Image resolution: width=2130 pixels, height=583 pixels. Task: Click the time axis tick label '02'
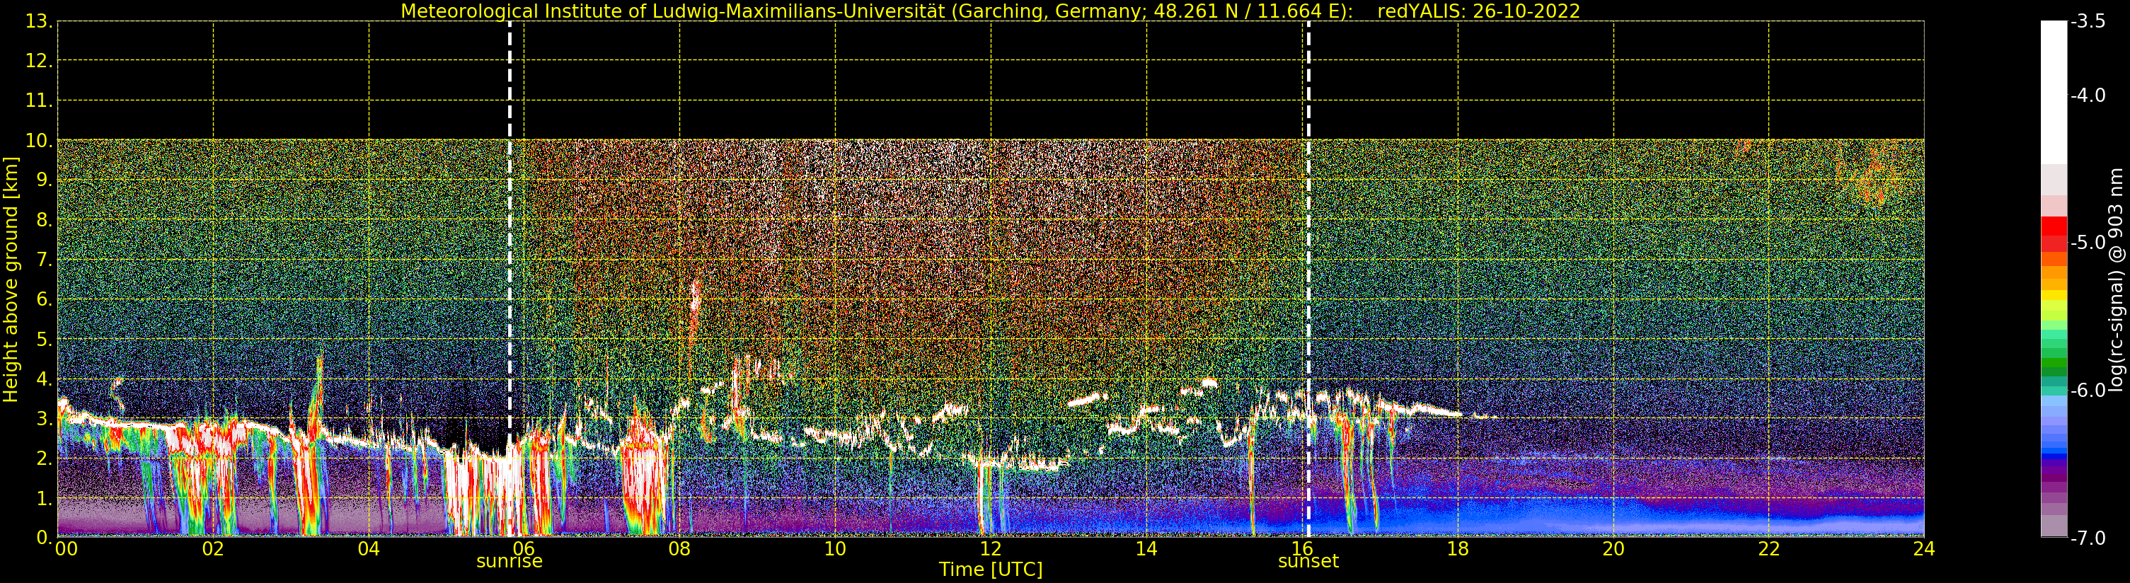point(213,548)
